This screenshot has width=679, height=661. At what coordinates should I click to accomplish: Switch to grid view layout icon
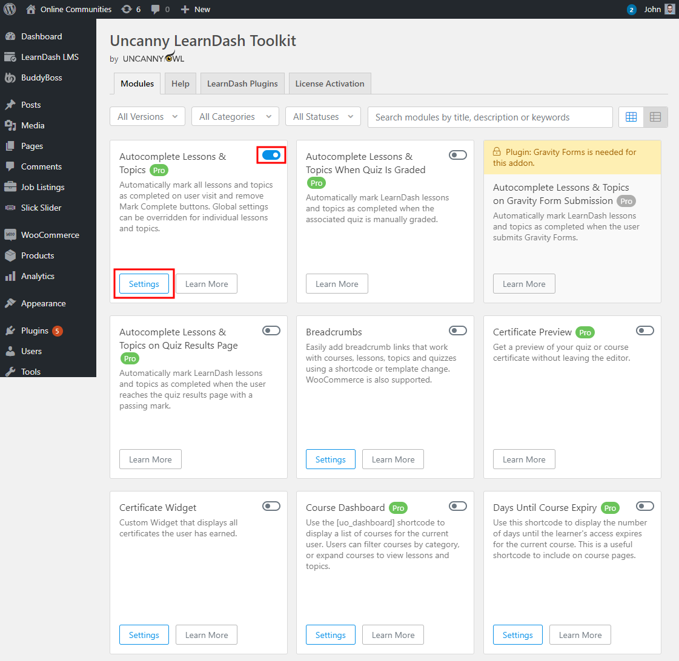[x=631, y=117]
